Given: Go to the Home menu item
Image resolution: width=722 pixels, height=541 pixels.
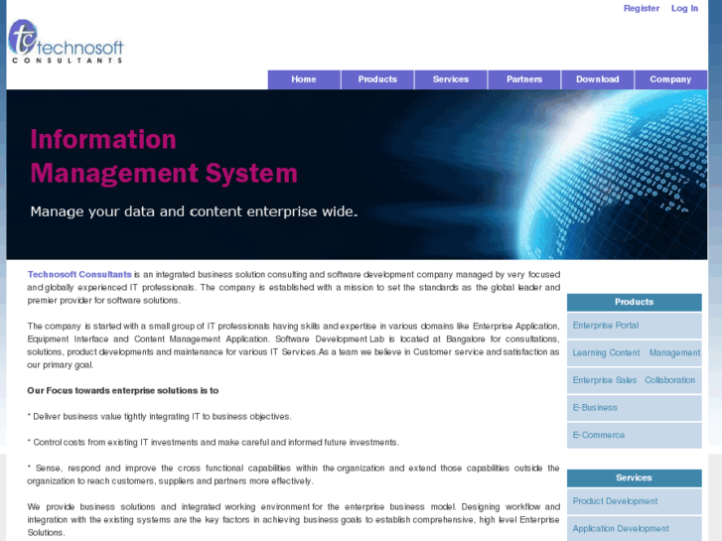Looking at the screenshot, I should [x=304, y=79].
